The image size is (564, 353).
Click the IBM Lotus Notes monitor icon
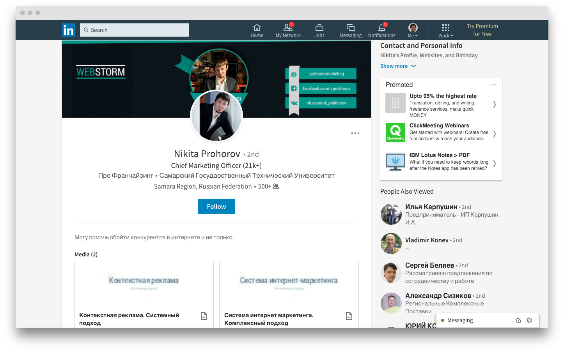(396, 162)
